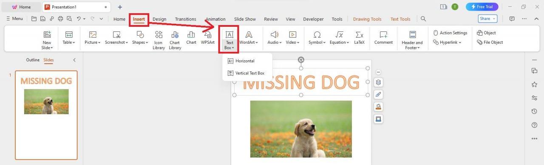Screen dimensions: 544x165
Task: Click the layers floating toolbar icon
Action: tap(378, 82)
